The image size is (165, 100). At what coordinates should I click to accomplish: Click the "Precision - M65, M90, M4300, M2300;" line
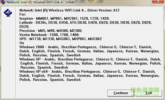[x=51, y=31]
